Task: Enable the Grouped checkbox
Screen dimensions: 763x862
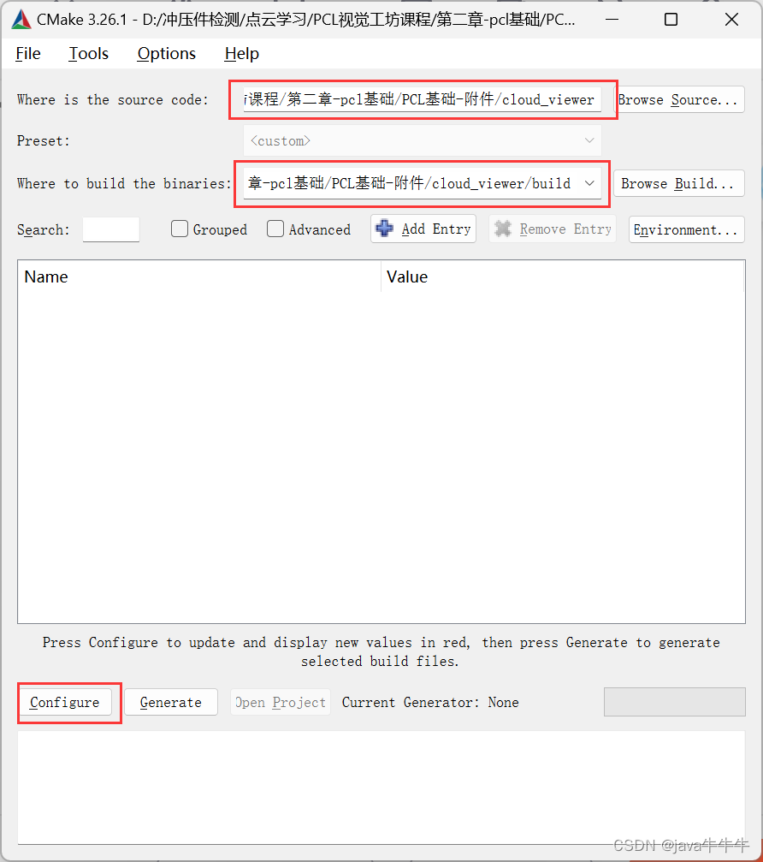Action: [x=180, y=229]
